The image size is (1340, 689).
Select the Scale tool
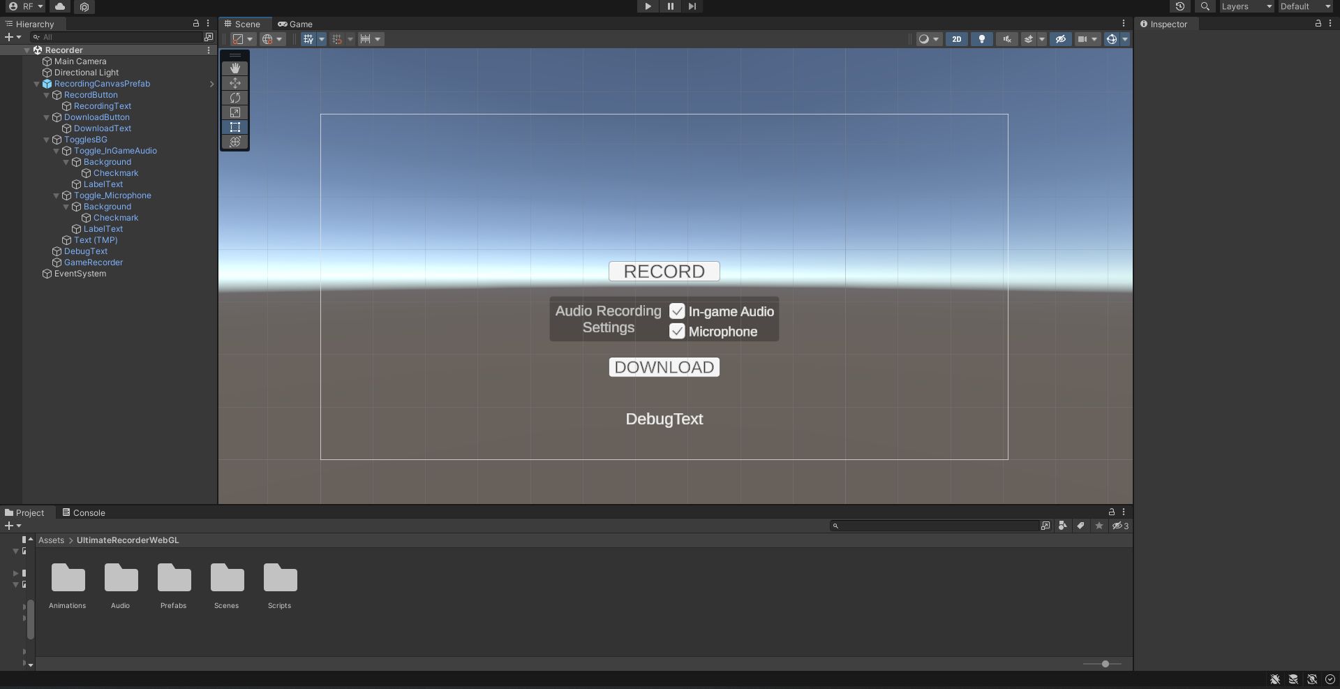click(x=235, y=112)
